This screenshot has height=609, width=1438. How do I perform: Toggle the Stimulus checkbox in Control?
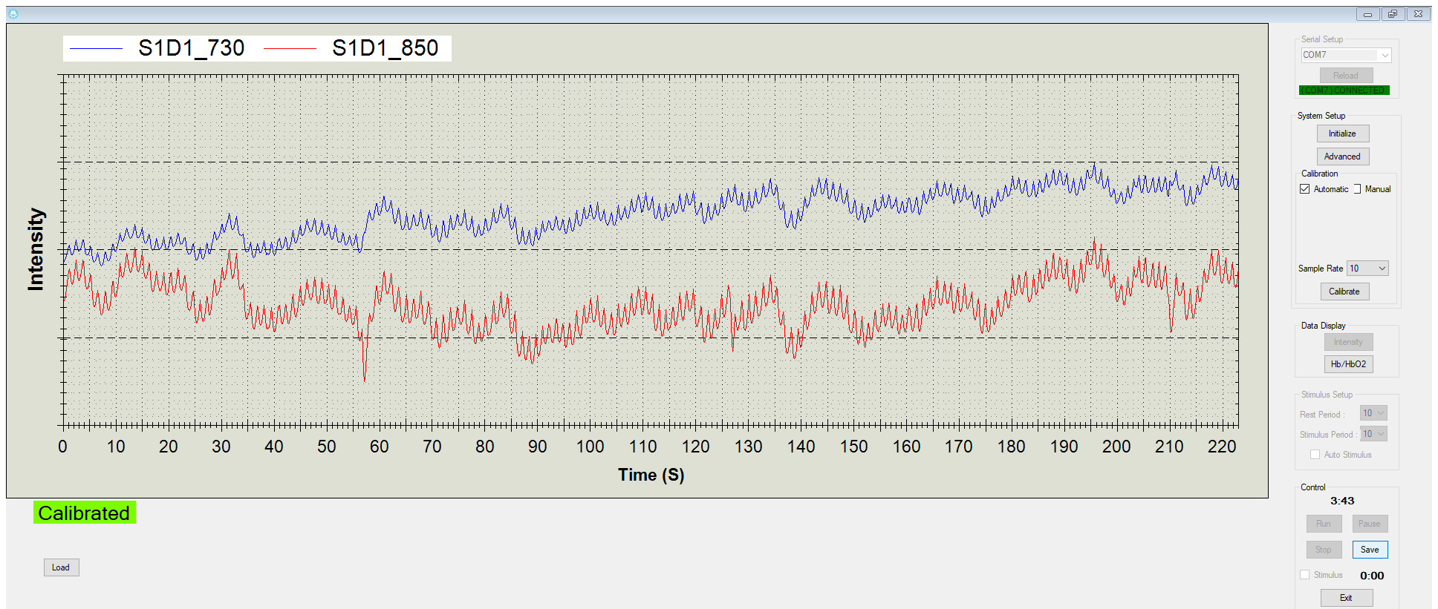[x=1305, y=575]
